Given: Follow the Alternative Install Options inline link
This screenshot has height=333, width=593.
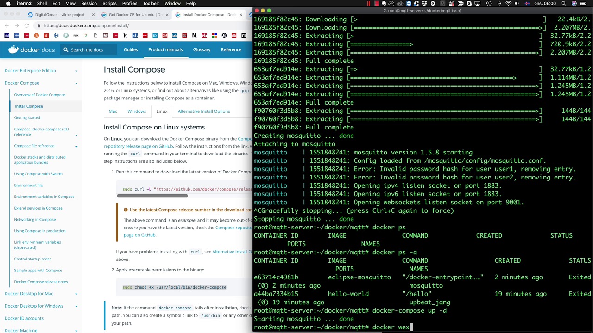Looking at the screenshot, I should [x=232, y=252].
